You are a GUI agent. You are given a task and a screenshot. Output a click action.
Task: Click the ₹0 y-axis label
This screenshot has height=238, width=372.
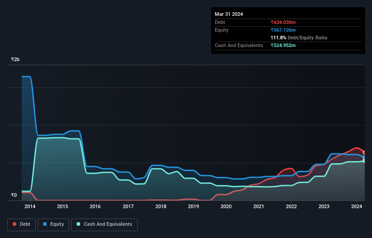pyautogui.click(x=14, y=195)
